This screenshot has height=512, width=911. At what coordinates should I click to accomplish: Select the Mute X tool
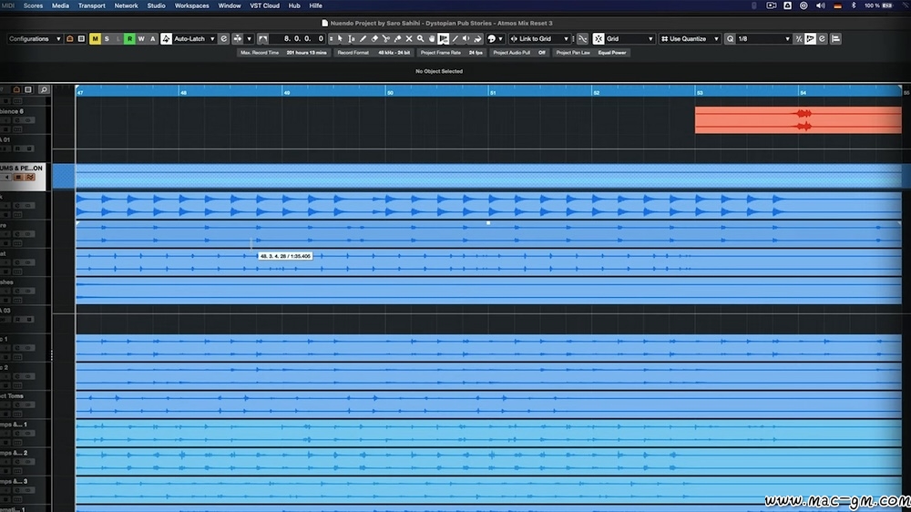[x=409, y=39]
